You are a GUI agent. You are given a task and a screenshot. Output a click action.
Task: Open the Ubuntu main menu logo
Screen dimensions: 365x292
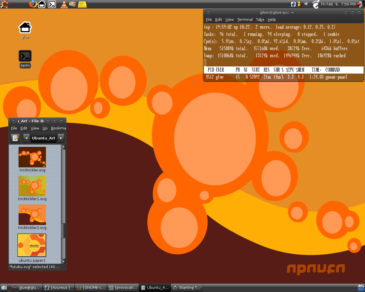(x=4, y=4)
